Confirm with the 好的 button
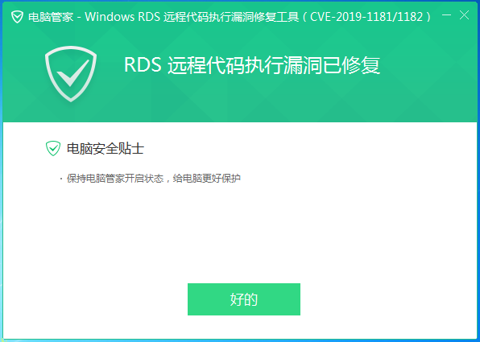The height and width of the screenshot is (342, 480). tap(244, 299)
